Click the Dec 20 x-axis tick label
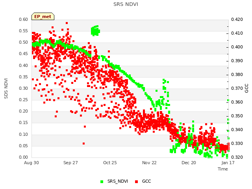The image size is (252, 189). [189, 163]
